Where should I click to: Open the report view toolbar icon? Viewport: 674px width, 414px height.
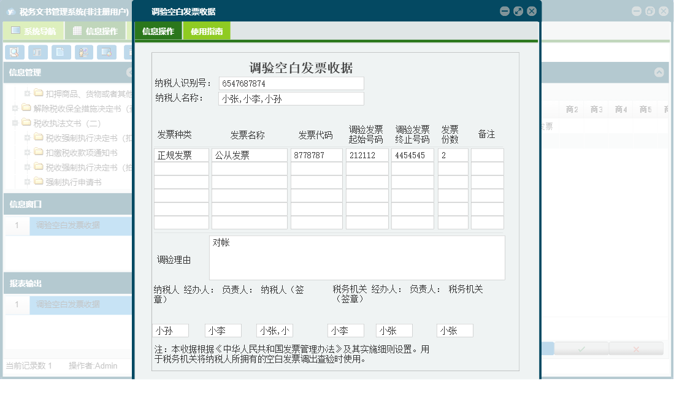click(38, 52)
